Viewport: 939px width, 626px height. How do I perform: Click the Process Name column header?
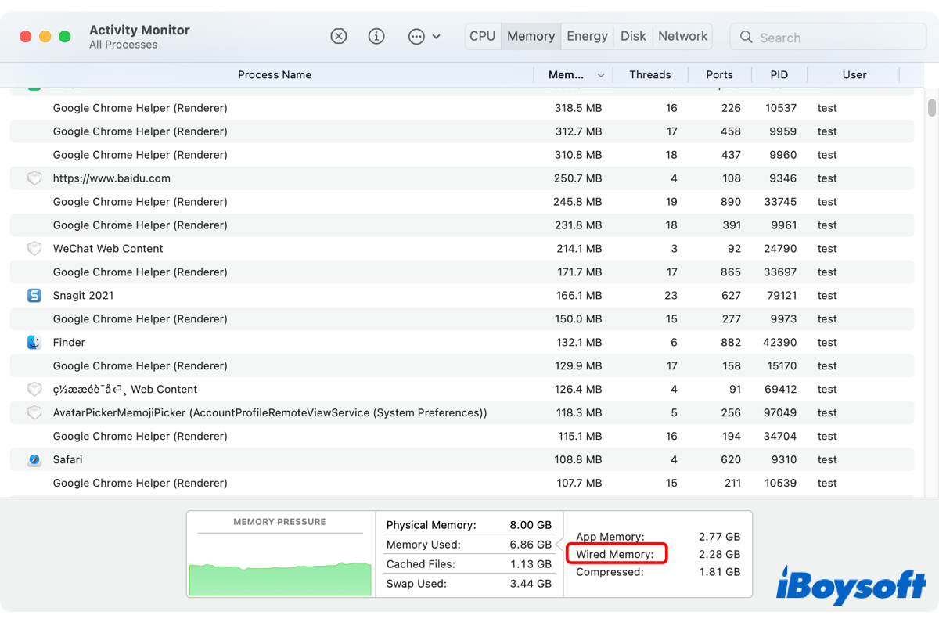click(x=274, y=75)
